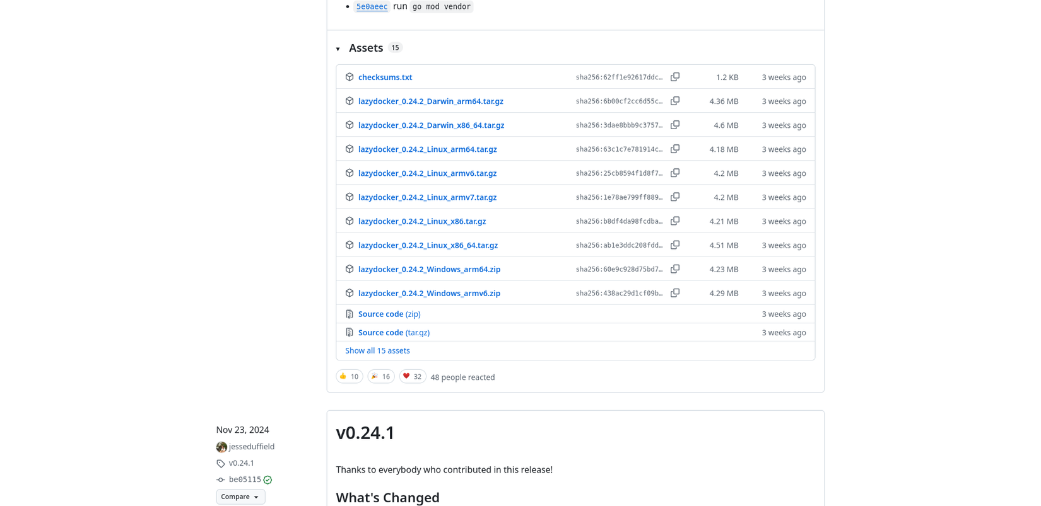The width and height of the screenshot is (1041, 506).
Task: Open commit 5e0aeec link
Action: coord(372,6)
